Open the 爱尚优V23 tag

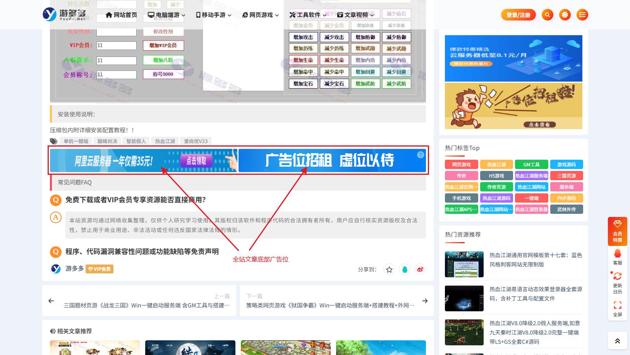tap(196, 141)
